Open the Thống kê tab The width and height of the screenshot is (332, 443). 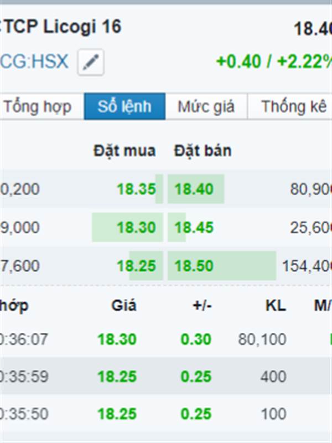click(x=290, y=106)
